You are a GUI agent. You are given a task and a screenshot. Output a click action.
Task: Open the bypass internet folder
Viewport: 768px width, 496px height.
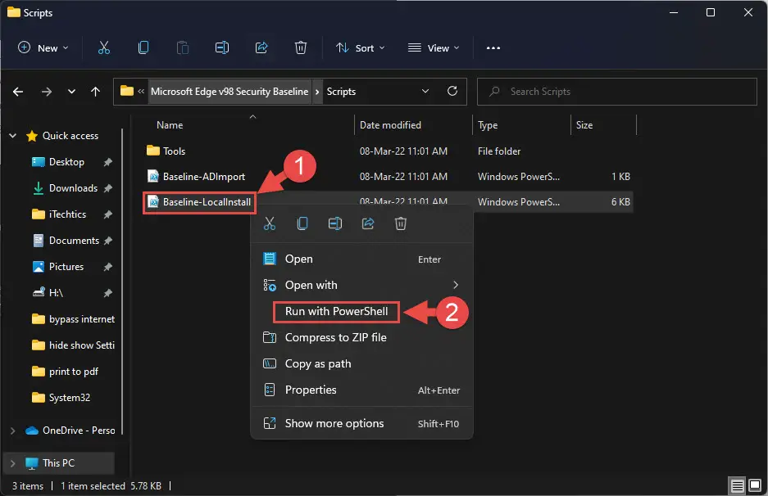(x=81, y=319)
